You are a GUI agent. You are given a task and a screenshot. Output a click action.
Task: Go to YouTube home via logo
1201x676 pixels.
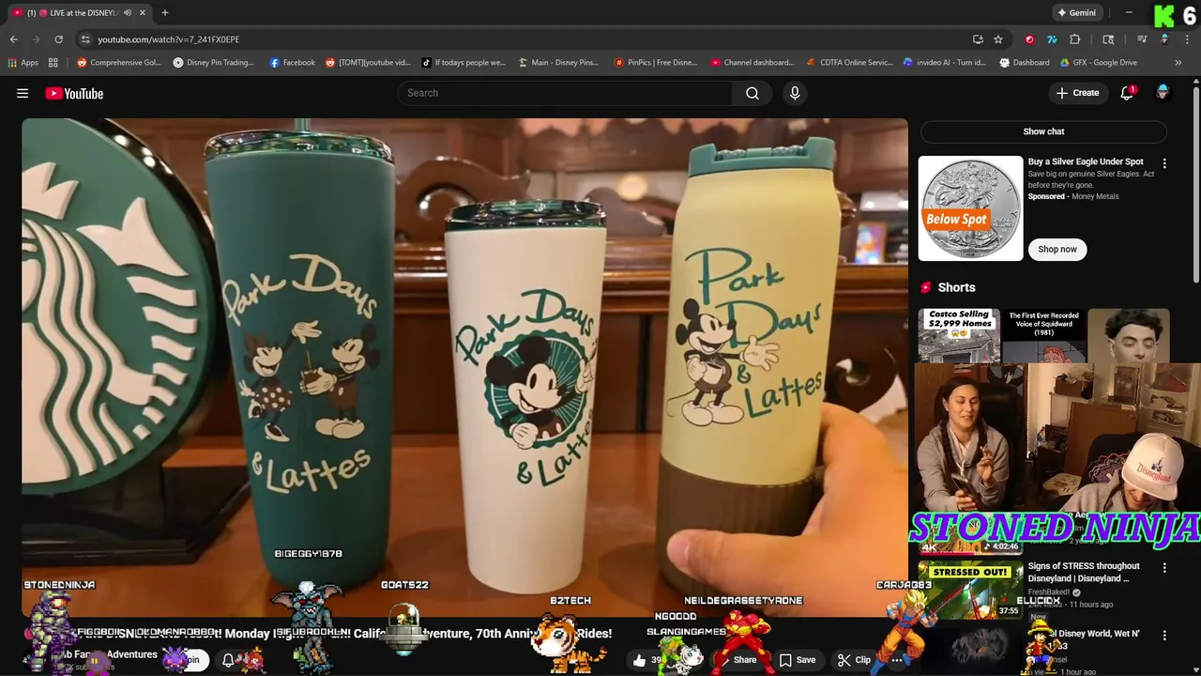click(74, 93)
